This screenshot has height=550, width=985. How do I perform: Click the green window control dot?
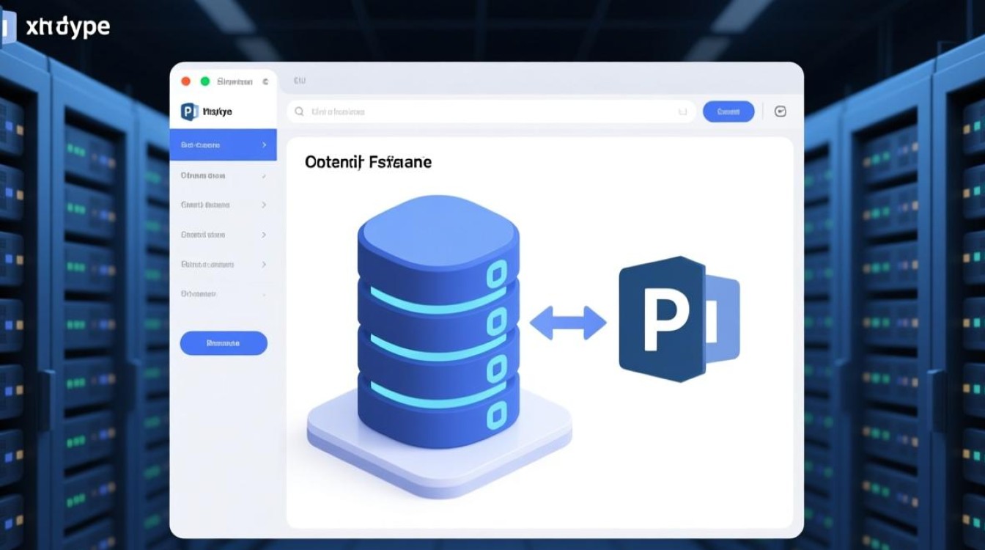[x=205, y=81]
